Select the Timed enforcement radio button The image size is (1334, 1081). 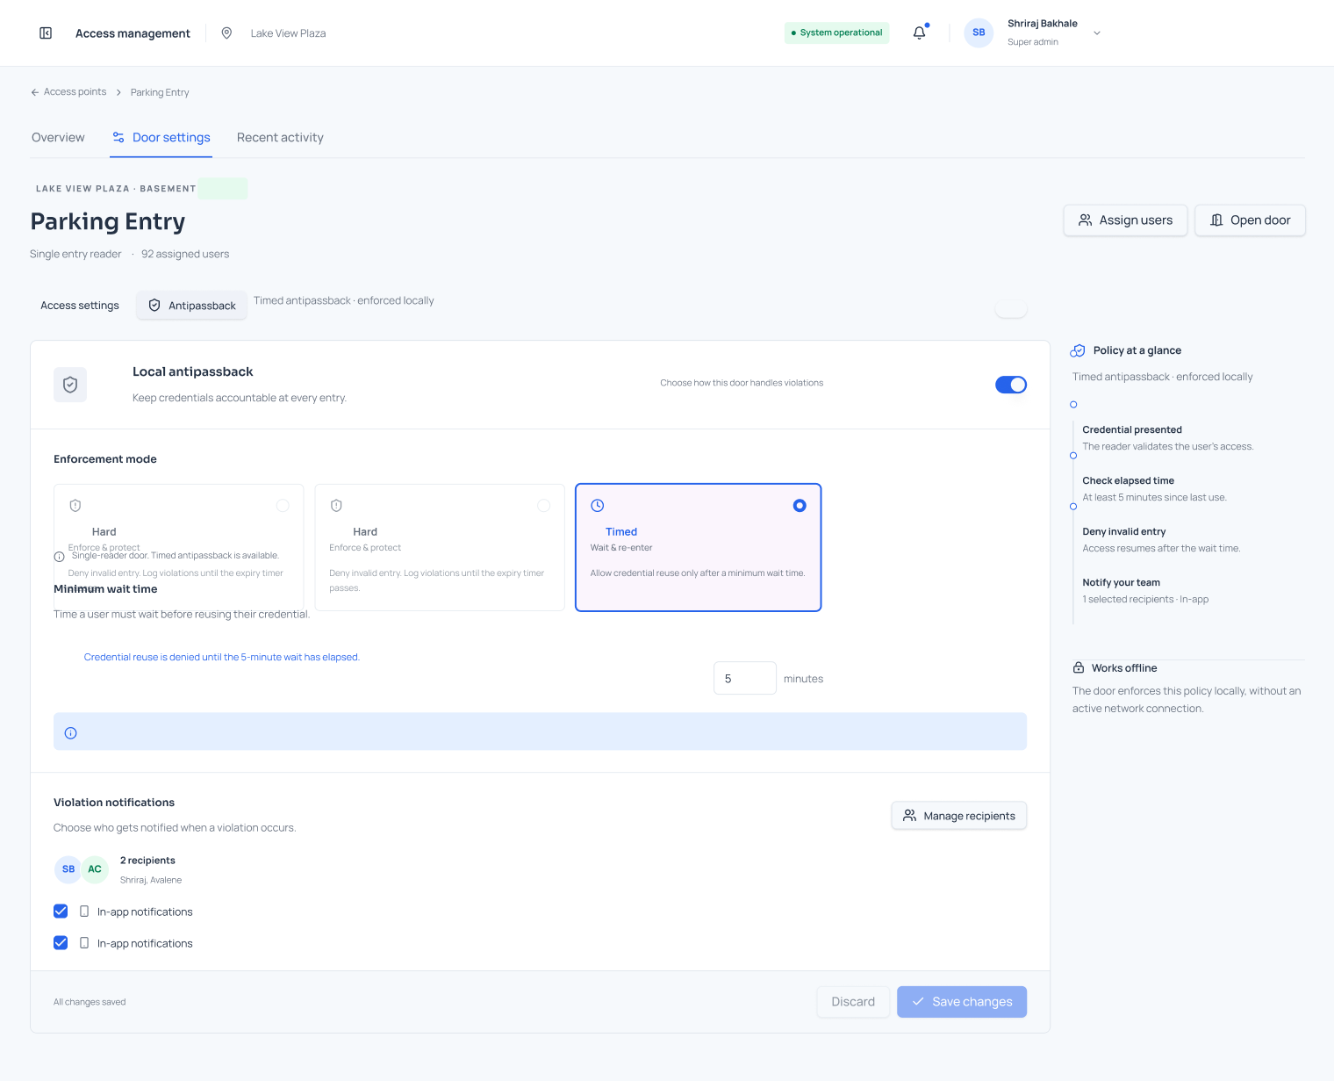800,506
